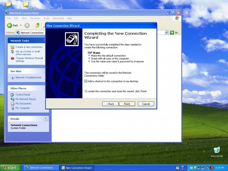Screen dimensions: 228x171
Task: Open the Control Panel link
Action: (23, 94)
